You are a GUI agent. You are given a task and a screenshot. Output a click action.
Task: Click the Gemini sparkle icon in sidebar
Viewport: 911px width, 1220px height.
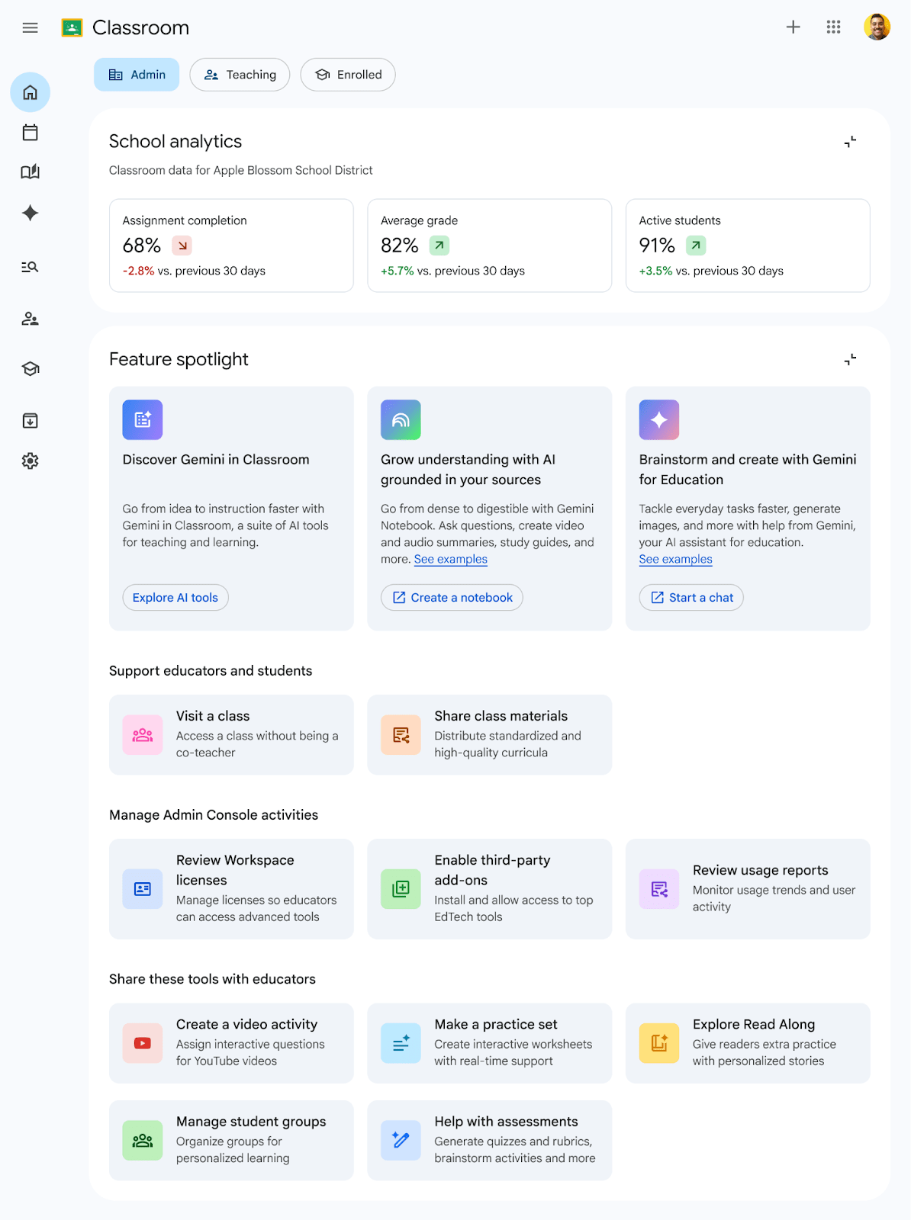tap(31, 213)
